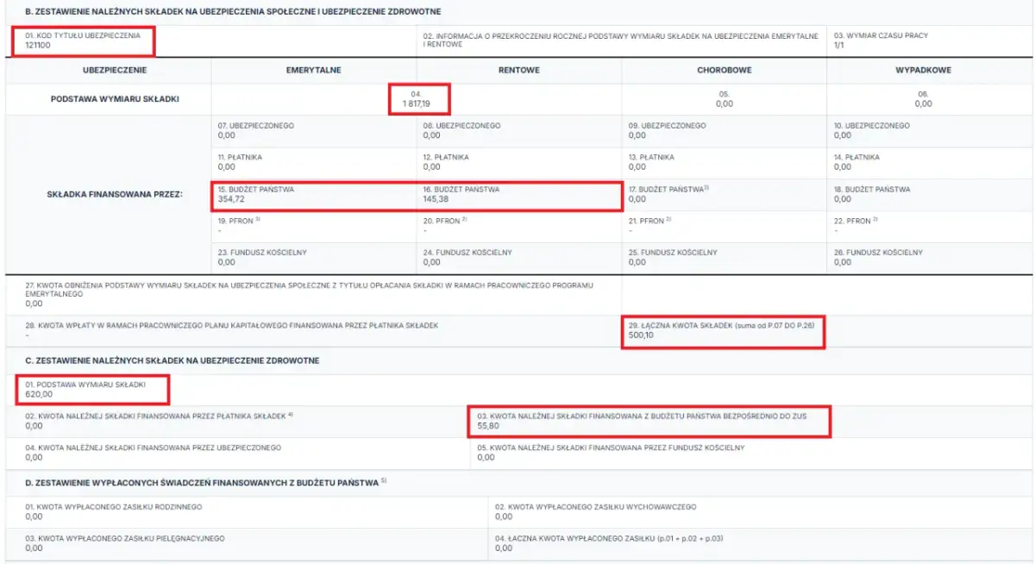Select the state budget amount 145,38
Image resolution: width=1035 pixels, height=564 pixels.
tap(436, 199)
